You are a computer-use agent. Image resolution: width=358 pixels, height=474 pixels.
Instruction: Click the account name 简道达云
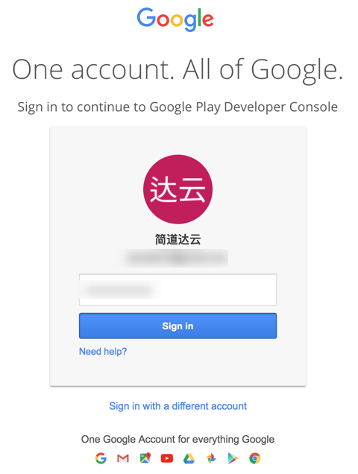click(178, 239)
